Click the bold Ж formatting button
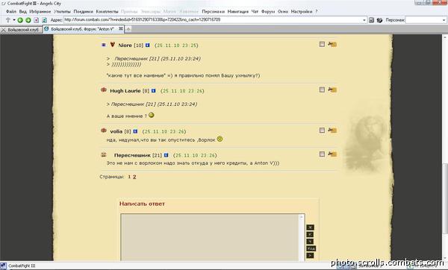The width and height of the screenshot is (448, 270). click(311, 227)
